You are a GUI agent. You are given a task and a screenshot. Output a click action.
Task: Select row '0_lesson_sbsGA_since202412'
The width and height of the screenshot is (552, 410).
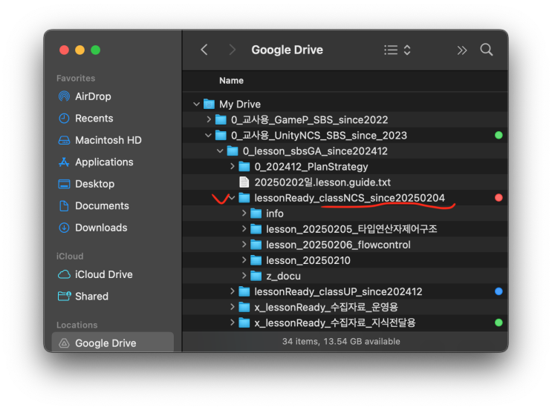click(345, 151)
